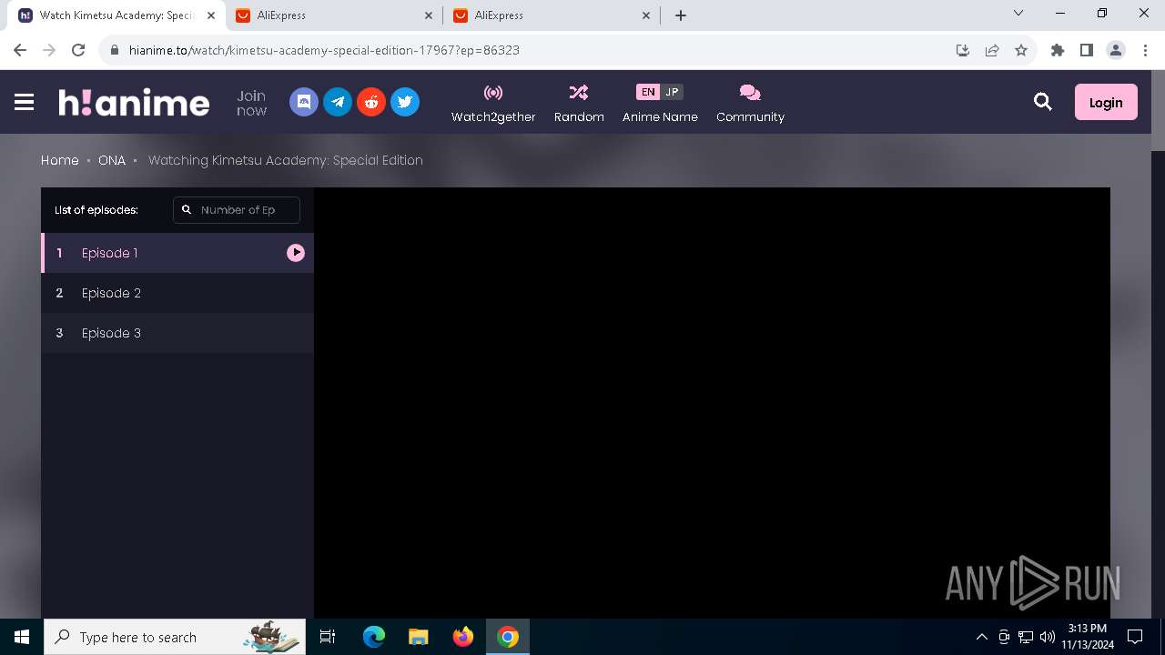The height and width of the screenshot is (655, 1165).
Task: Close the first AliExpress tab
Action: [430, 15]
